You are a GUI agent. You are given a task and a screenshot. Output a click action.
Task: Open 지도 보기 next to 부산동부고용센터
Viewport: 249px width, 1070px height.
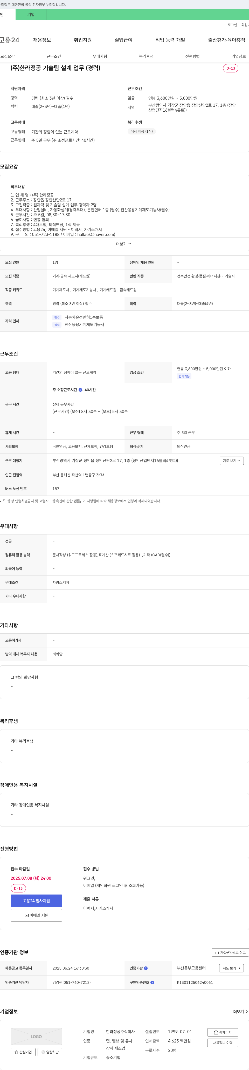tap(232, 968)
